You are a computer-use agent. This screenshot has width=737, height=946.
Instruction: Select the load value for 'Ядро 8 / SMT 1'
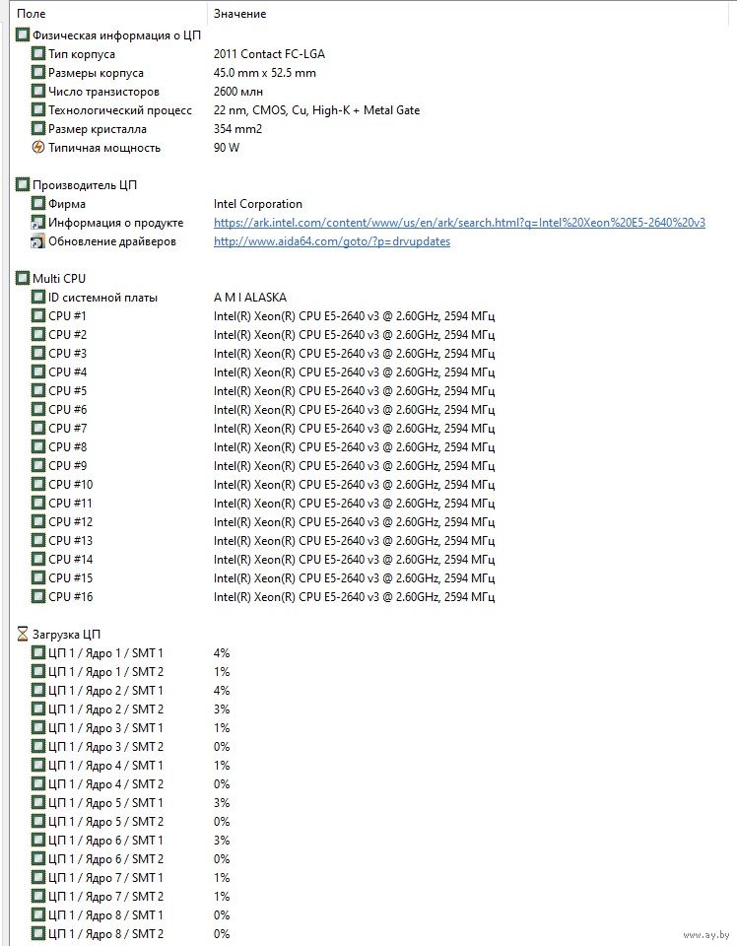[x=222, y=914]
